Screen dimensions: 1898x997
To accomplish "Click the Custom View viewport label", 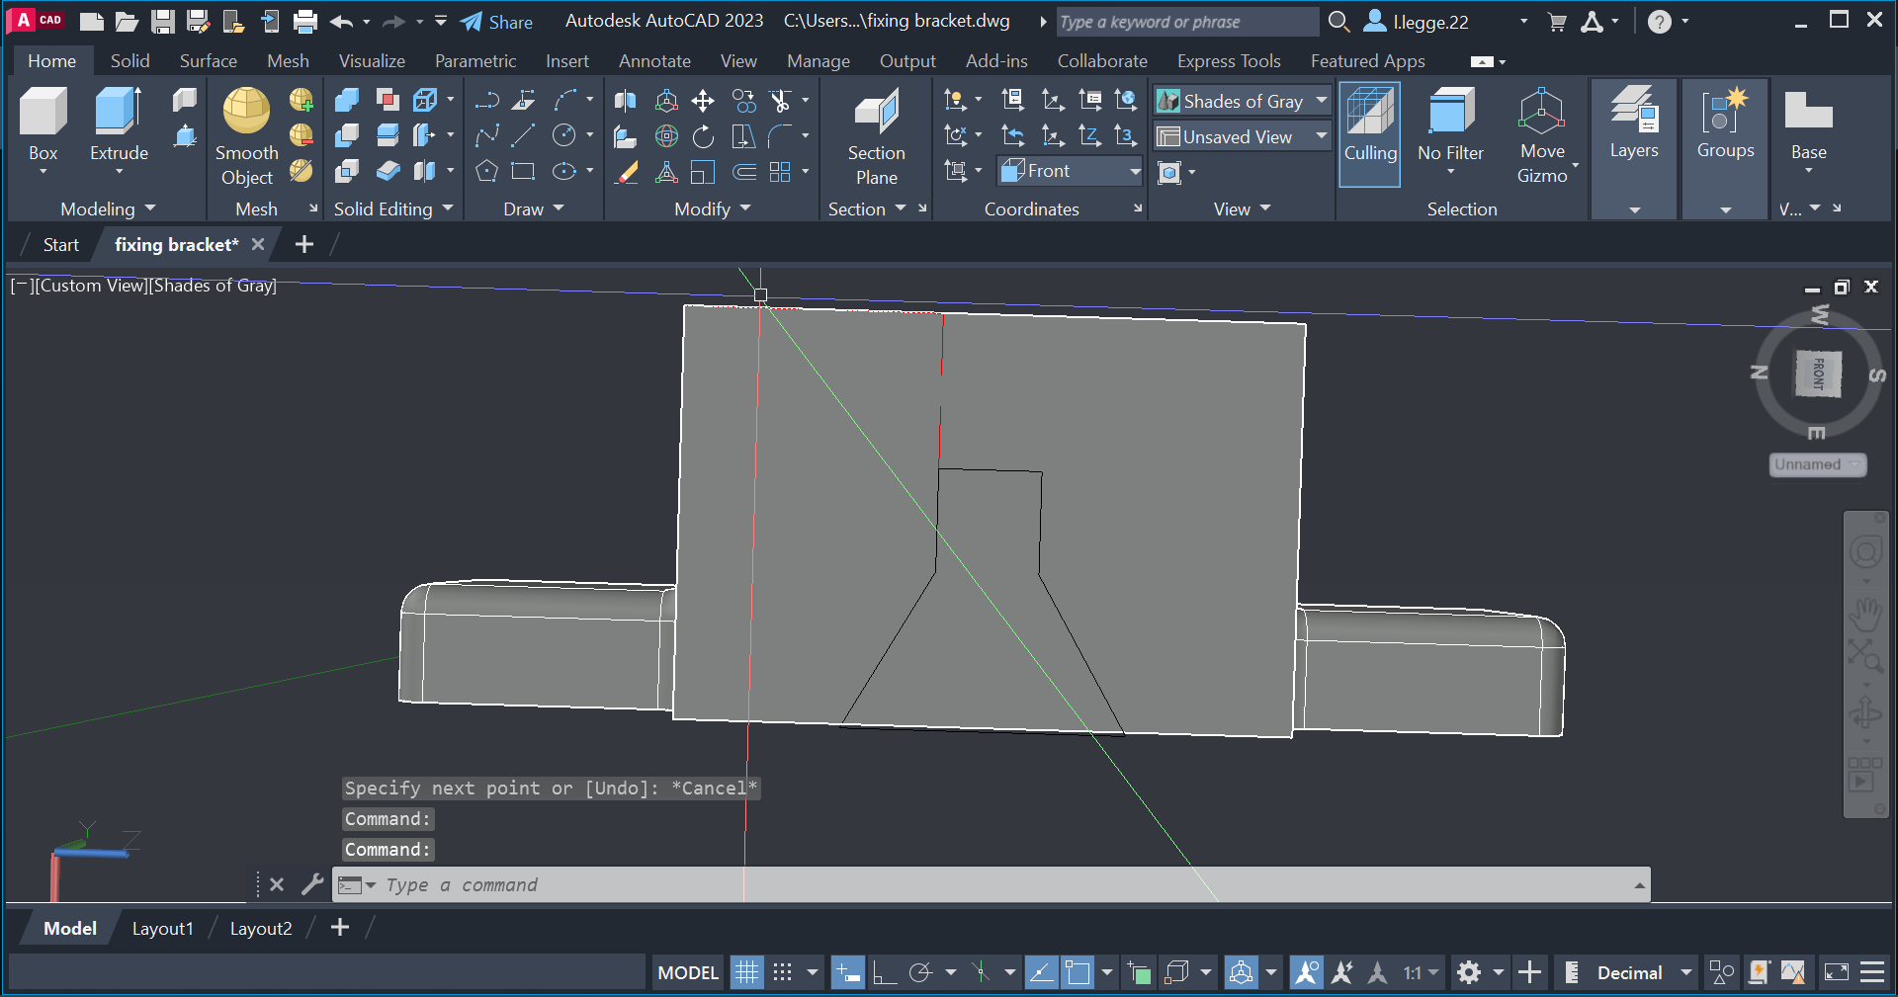I will pos(90,286).
